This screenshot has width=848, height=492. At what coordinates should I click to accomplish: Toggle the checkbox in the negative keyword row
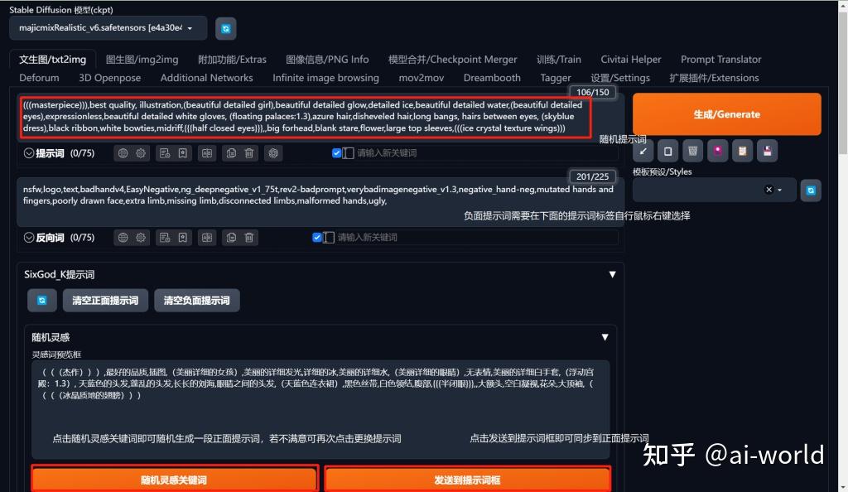[x=318, y=238]
